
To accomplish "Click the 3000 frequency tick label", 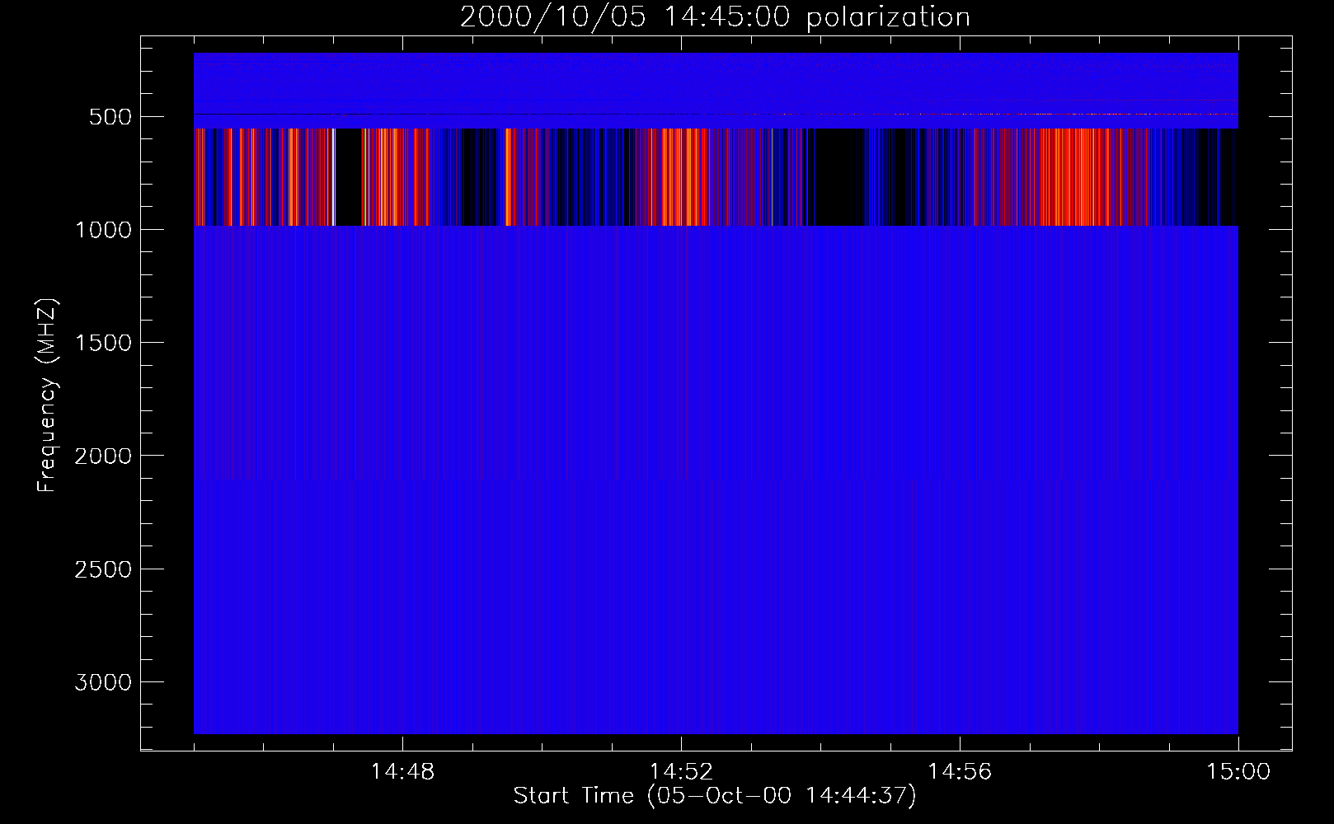I will (x=103, y=682).
